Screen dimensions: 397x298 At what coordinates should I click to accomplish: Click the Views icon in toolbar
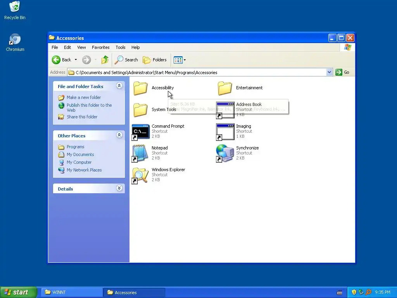pyautogui.click(x=178, y=60)
